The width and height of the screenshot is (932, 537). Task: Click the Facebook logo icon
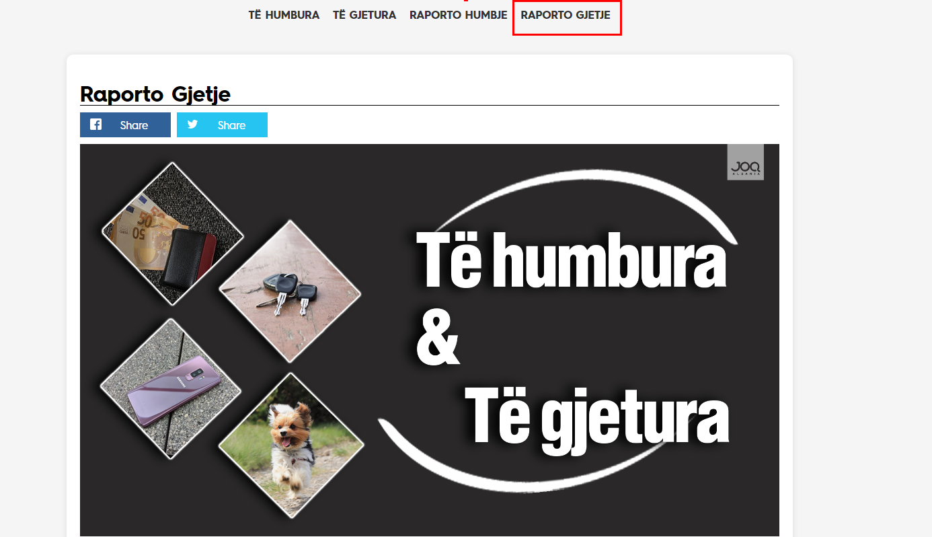click(x=96, y=124)
